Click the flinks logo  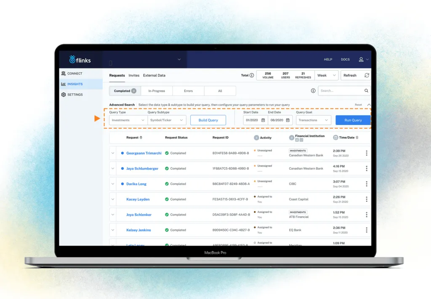(81, 59)
